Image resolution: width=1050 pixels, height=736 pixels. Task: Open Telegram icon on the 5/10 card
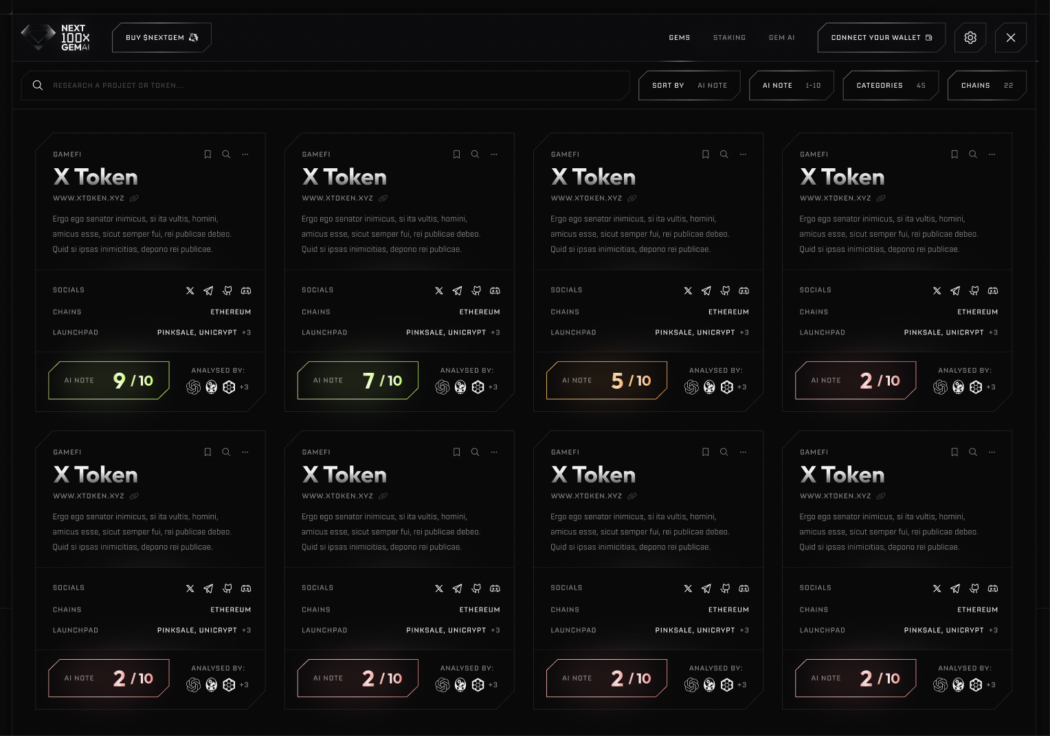[706, 291]
